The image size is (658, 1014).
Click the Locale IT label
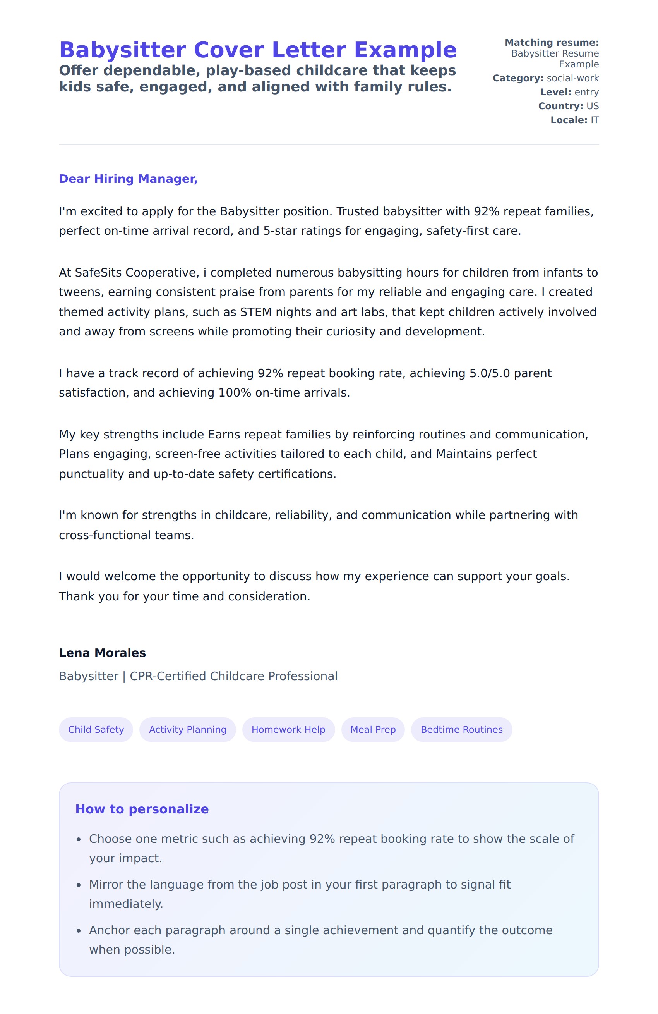pyautogui.click(x=574, y=120)
